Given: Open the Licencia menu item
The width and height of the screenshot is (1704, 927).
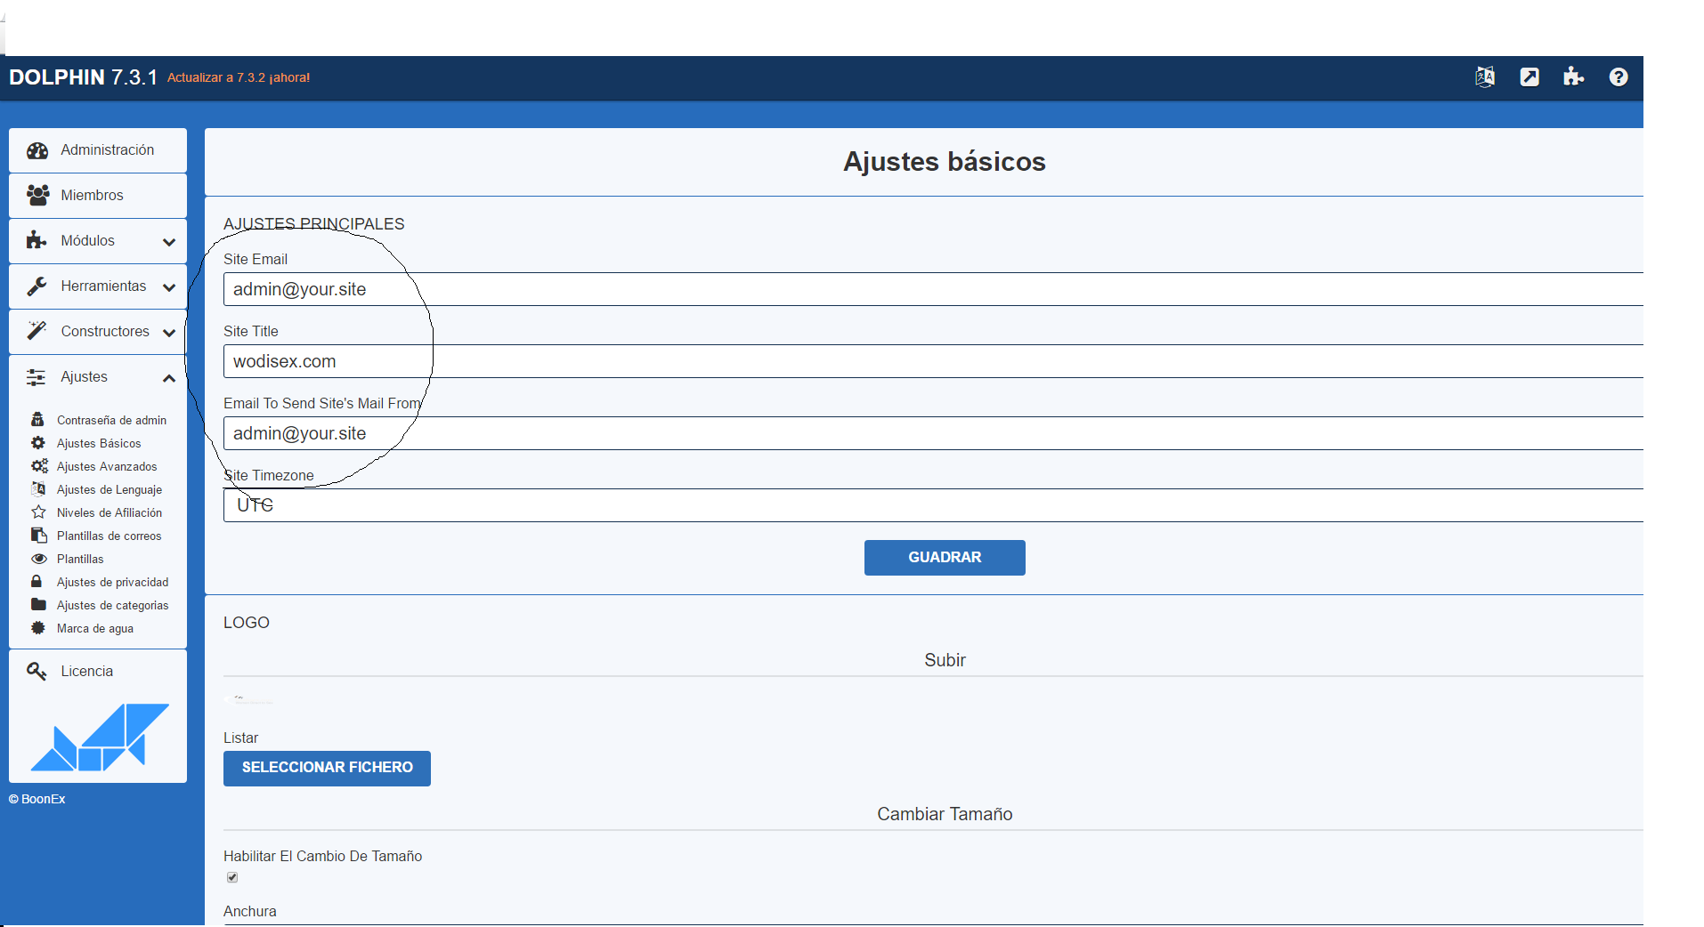Looking at the screenshot, I should click(x=98, y=672).
